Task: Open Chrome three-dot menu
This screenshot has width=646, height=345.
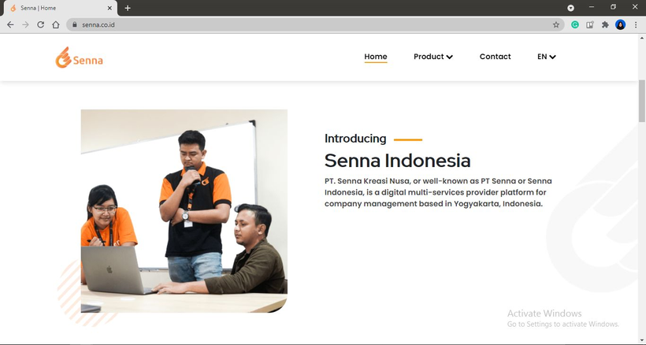Action: coord(635,24)
